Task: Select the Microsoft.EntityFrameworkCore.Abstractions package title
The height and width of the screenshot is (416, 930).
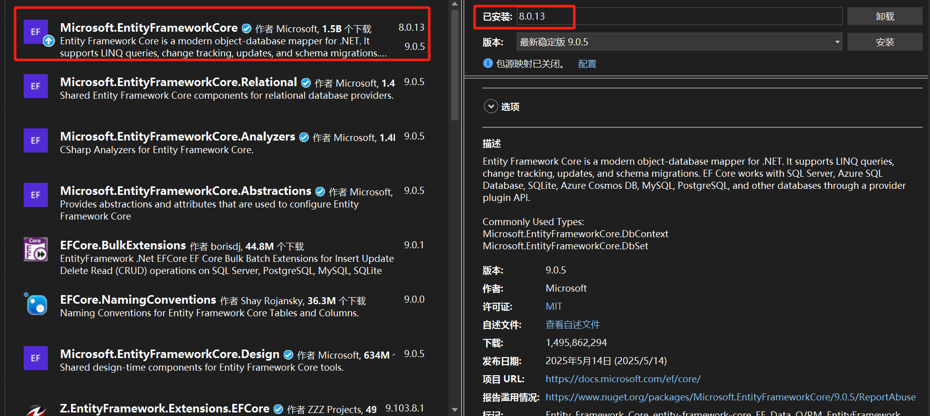Action: 185,191
